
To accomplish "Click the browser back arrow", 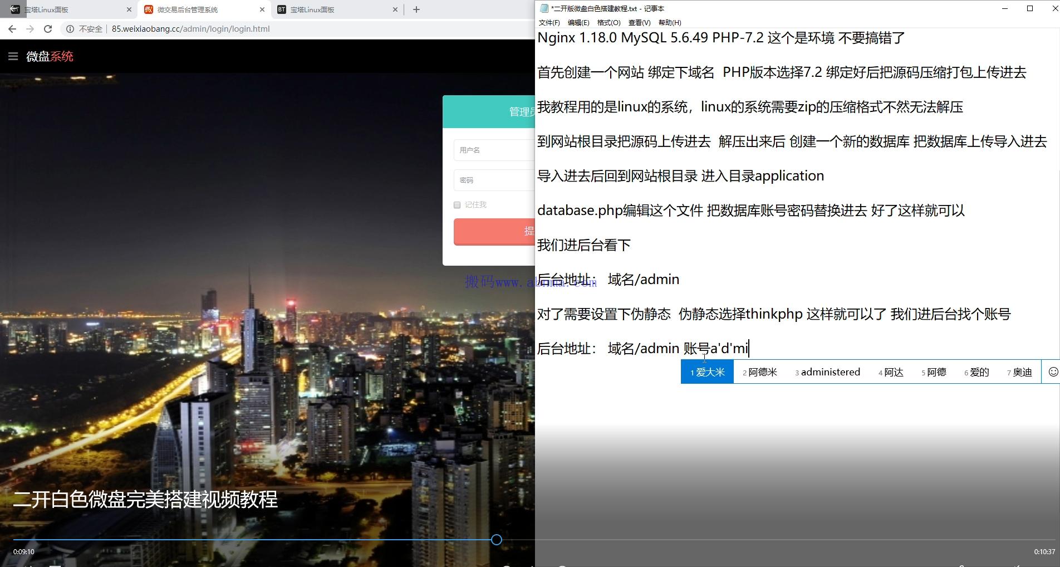I will (12, 29).
